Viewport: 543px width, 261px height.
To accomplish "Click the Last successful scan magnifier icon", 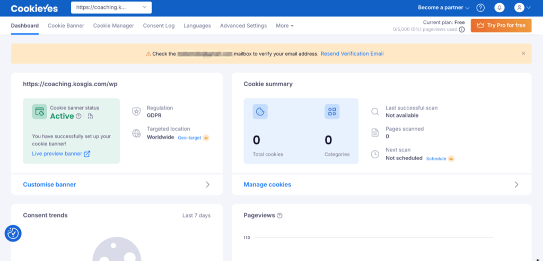I will (375, 112).
